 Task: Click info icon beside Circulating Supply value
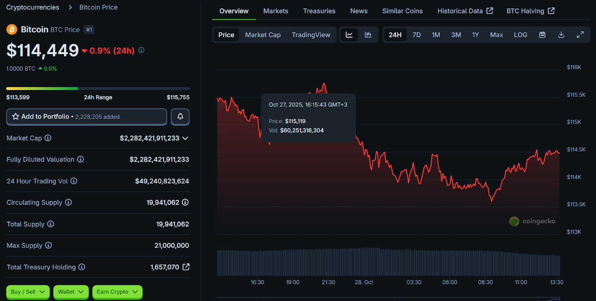tap(185, 202)
